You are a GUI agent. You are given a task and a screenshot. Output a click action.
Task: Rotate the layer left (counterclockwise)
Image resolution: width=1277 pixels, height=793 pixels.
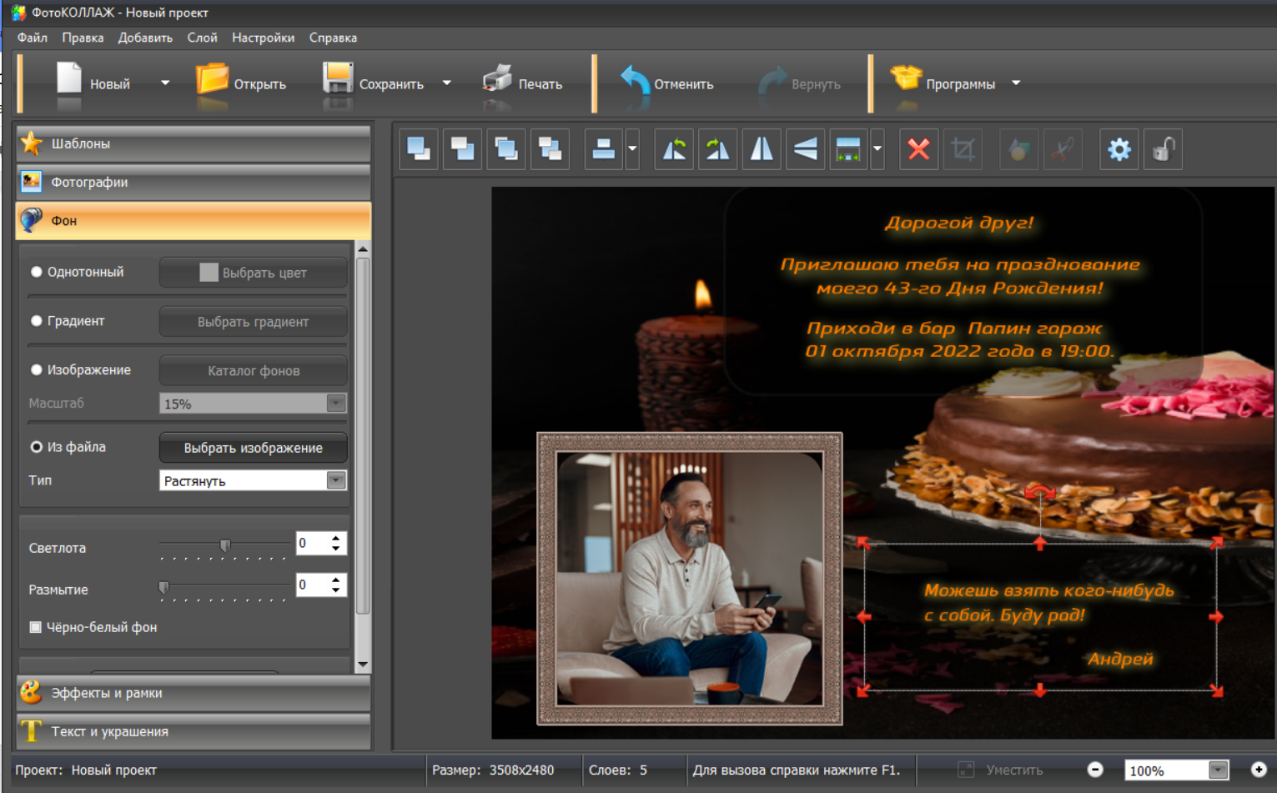click(674, 150)
